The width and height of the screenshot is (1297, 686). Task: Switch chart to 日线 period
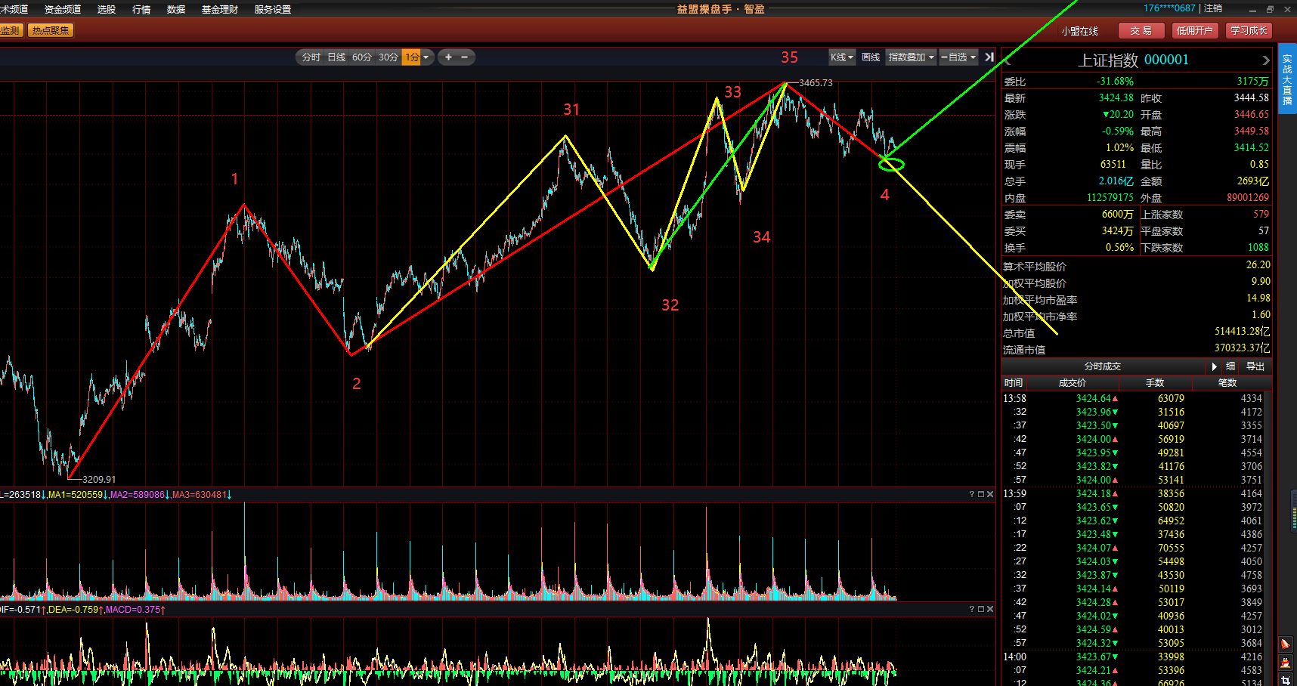point(336,57)
